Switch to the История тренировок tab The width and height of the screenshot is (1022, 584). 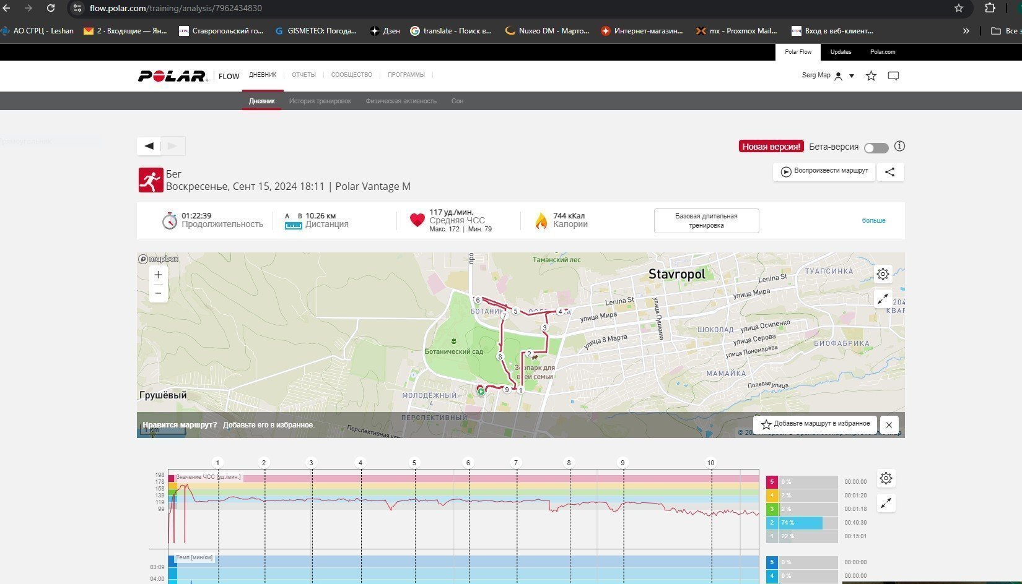[x=320, y=101]
